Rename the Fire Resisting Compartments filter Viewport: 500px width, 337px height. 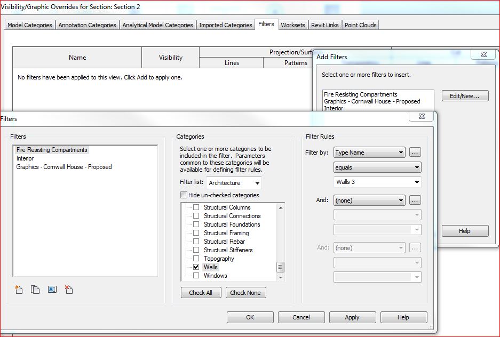52,290
